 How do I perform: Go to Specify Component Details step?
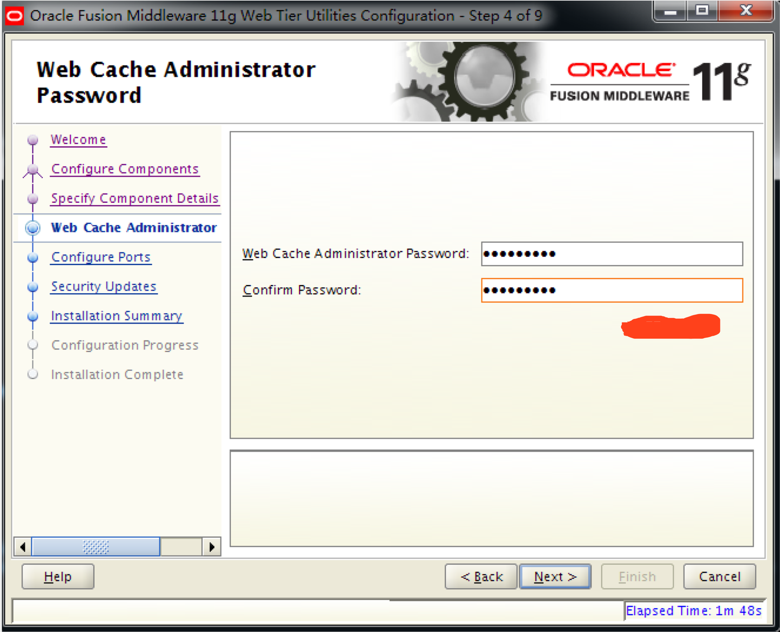135,198
